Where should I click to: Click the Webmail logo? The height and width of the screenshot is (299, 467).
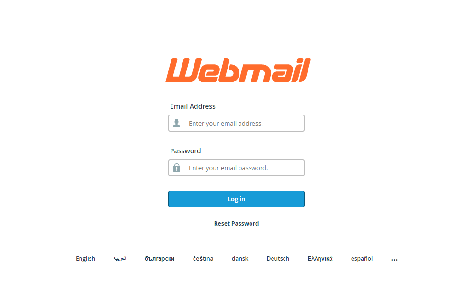[238, 70]
